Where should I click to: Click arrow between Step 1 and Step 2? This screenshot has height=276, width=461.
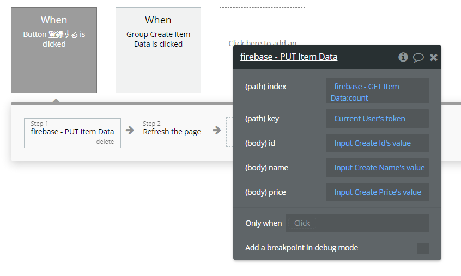[130, 130]
